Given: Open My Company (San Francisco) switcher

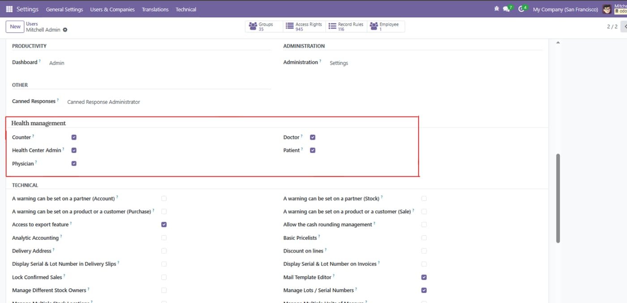Looking at the screenshot, I should point(565,9).
